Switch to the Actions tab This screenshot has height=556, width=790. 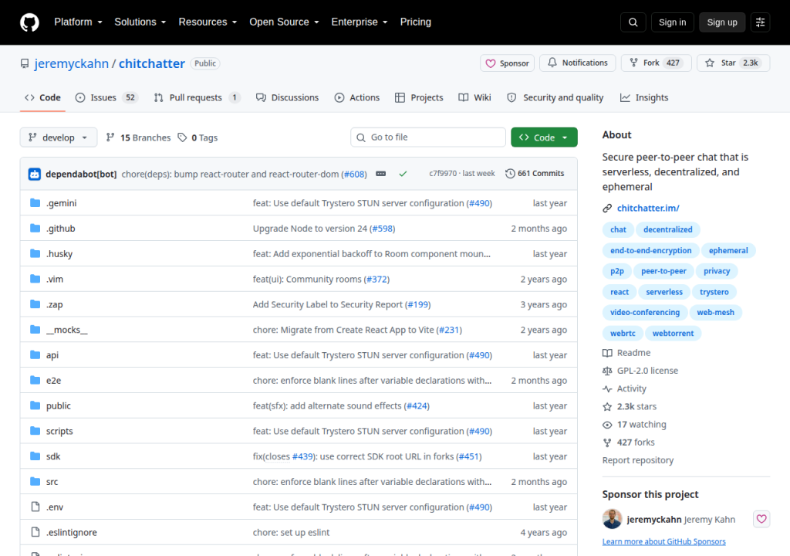pyautogui.click(x=357, y=97)
